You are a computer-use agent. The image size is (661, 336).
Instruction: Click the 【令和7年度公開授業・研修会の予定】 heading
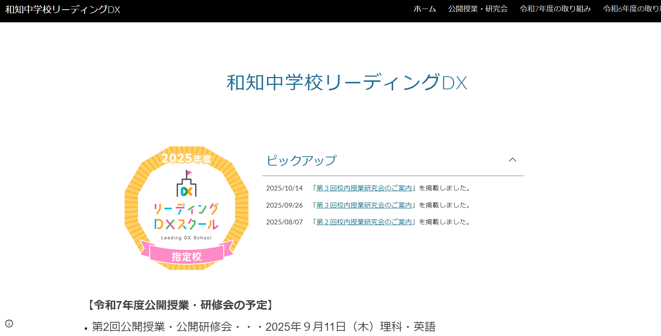pyautogui.click(x=181, y=305)
